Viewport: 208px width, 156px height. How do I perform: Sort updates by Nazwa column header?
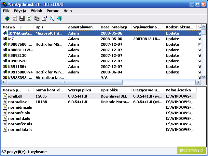pos(18,27)
